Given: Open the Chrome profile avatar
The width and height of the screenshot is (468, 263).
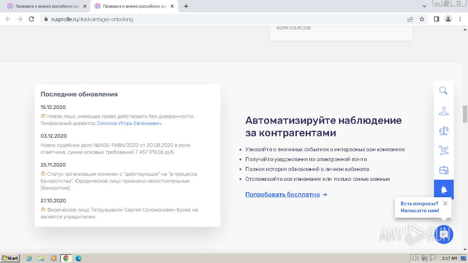Looking at the screenshot, I should click(x=448, y=19).
